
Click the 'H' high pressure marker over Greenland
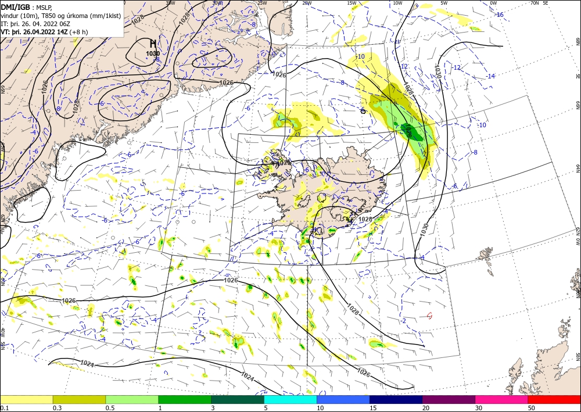(x=153, y=44)
